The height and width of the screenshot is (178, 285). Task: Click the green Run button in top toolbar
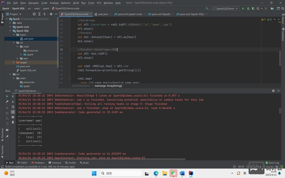point(243,8)
